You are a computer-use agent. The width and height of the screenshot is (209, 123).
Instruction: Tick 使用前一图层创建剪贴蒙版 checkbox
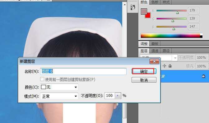42,79
